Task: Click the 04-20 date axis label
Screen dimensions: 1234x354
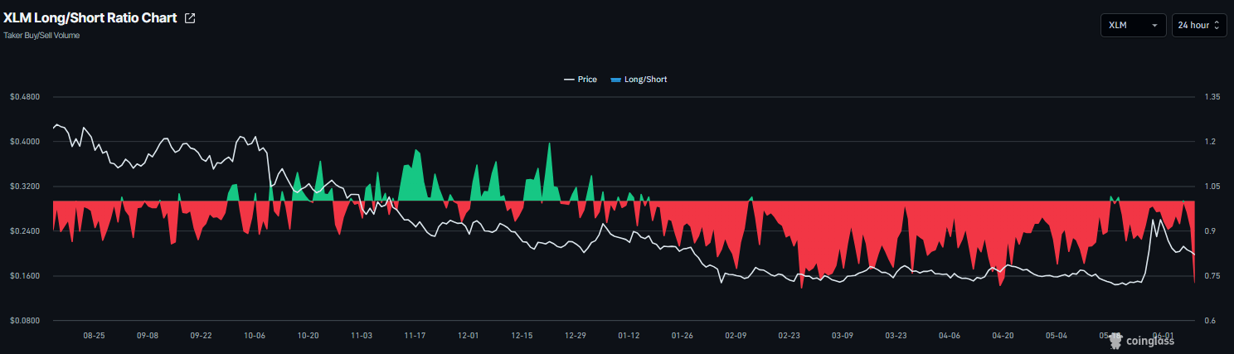Action: [1003, 336]
